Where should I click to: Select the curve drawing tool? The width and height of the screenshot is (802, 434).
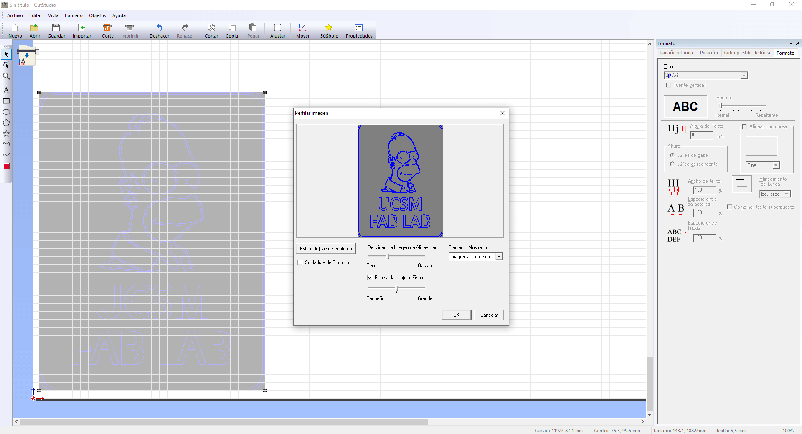coord(6,155)
